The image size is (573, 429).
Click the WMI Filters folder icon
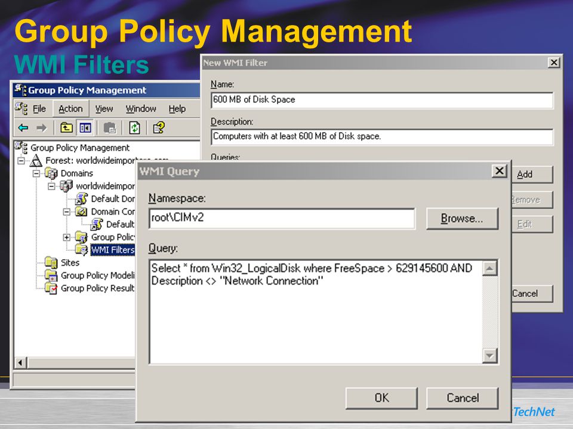point(81,250)
